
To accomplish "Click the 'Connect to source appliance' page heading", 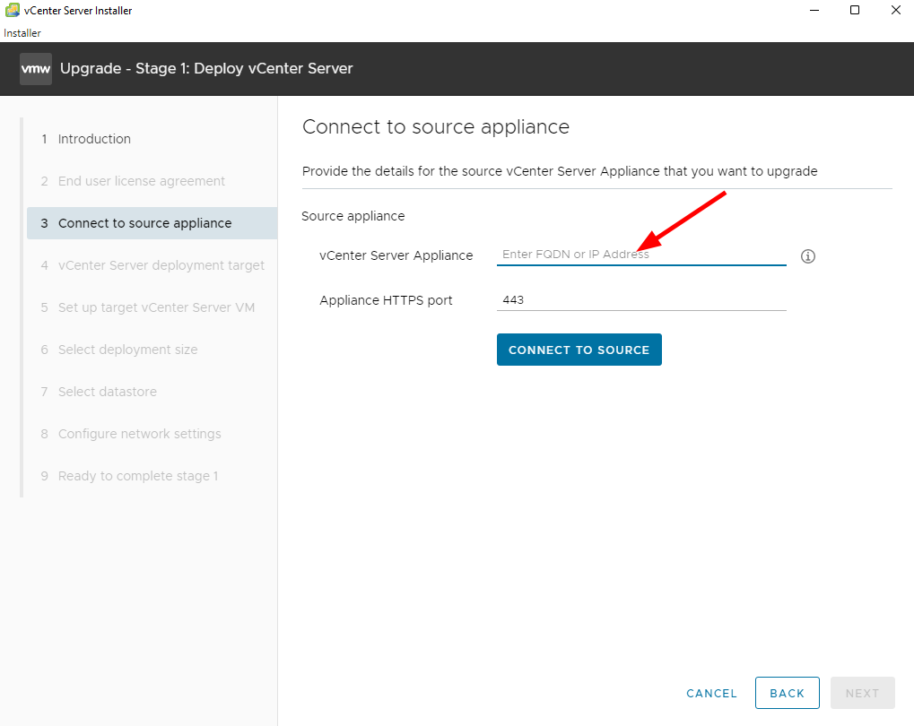I will pyautogui.click(x=435, y=126).
